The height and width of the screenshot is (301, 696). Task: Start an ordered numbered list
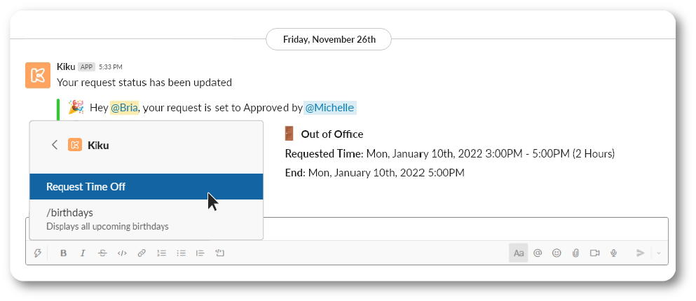[x=162, y=253]
